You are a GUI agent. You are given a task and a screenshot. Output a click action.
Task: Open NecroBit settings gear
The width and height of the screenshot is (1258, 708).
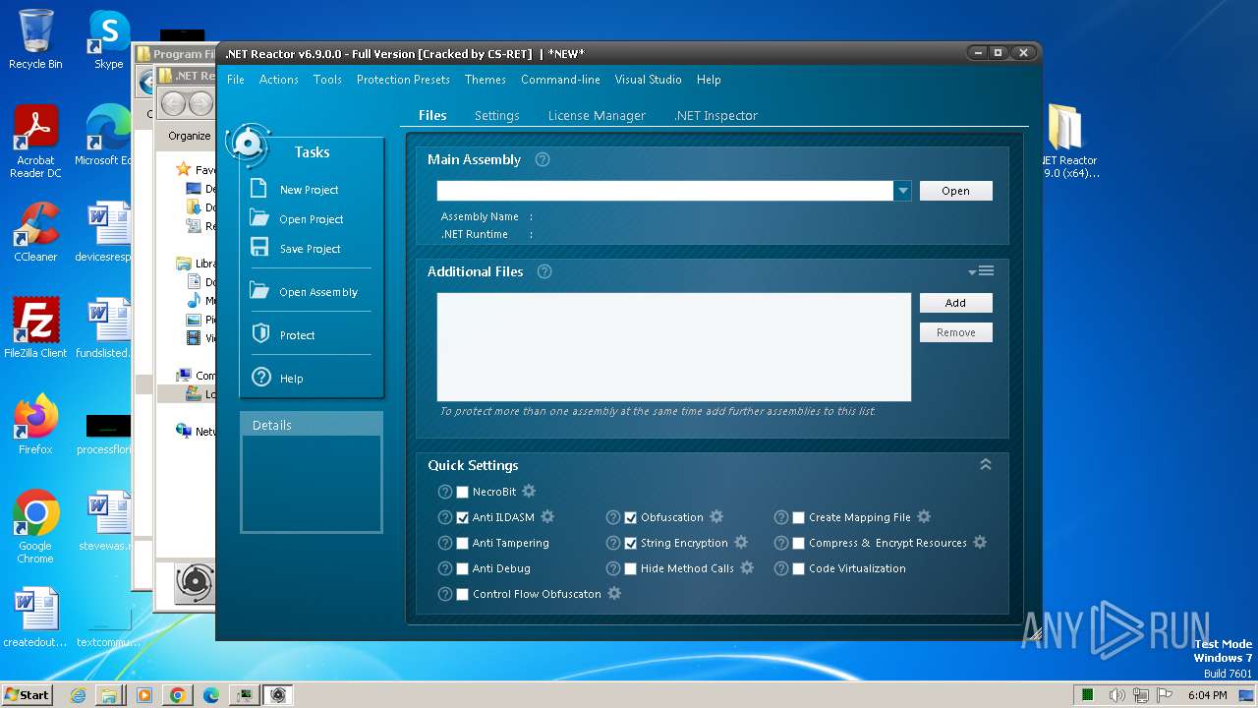529,491
